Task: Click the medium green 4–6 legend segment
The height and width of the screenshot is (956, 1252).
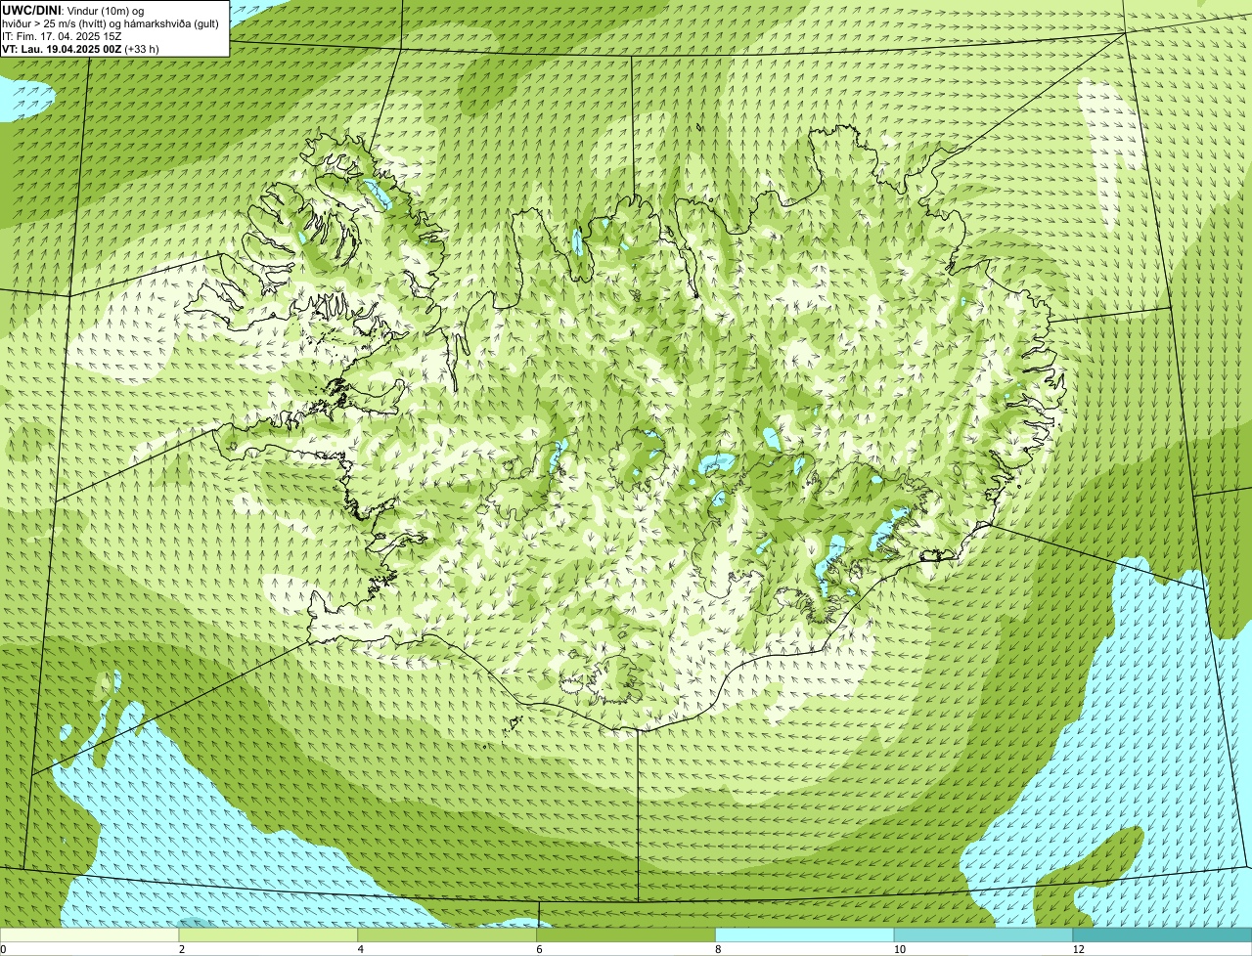Action: [x=448, y=934]
